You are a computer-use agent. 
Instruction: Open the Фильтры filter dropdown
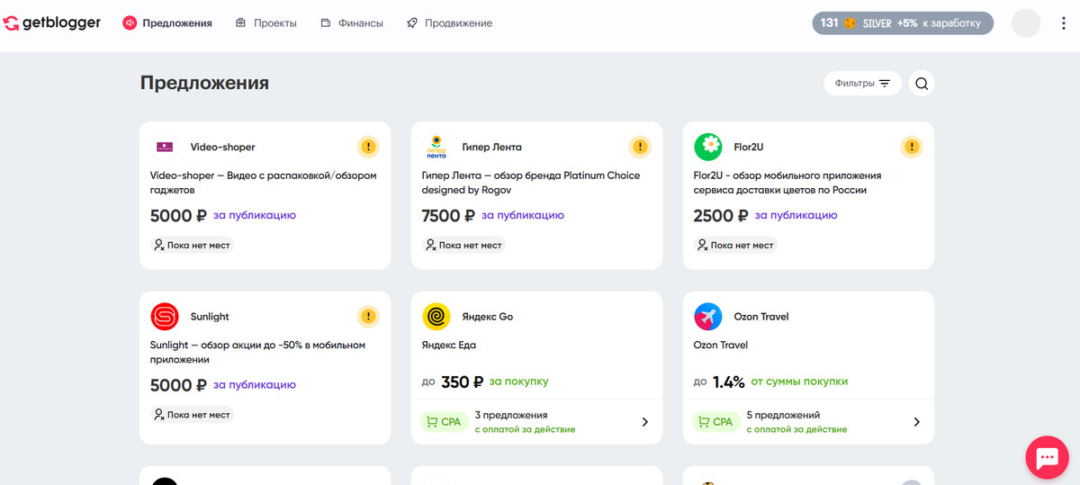862,84
